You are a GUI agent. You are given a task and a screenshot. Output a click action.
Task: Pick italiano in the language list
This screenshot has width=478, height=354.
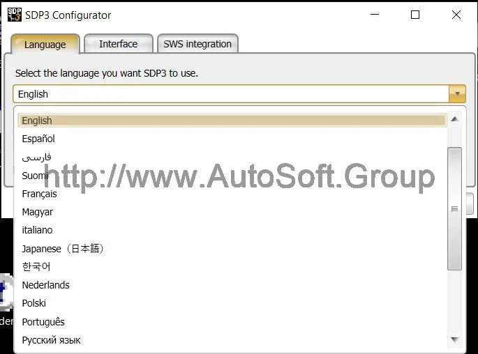pos(37,230)
